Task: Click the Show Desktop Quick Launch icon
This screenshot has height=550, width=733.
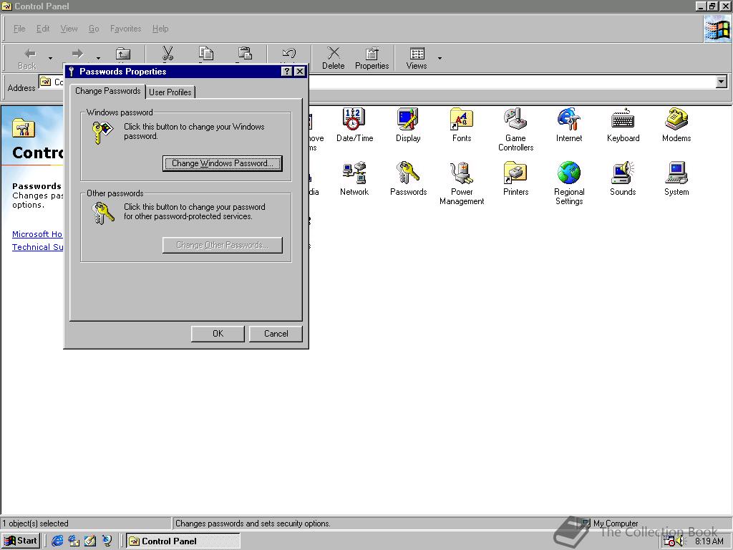Action: pyautogui.click(x=90, y=541)
